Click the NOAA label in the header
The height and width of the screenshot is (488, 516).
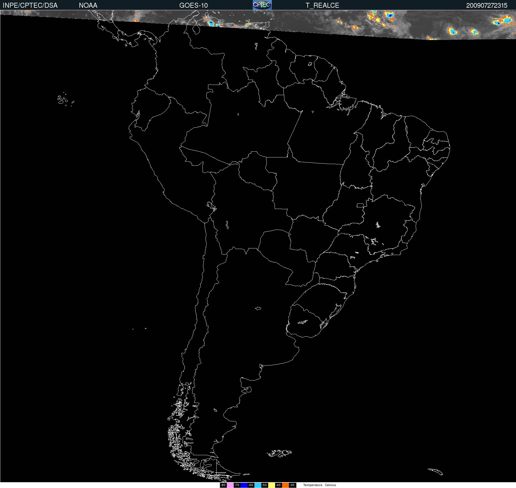pyautogui.click(x=88, y=6)
